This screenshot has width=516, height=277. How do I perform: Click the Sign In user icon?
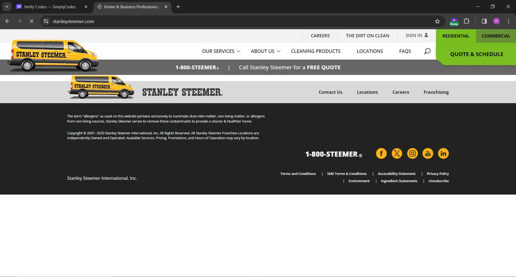(x=426, y=35)
